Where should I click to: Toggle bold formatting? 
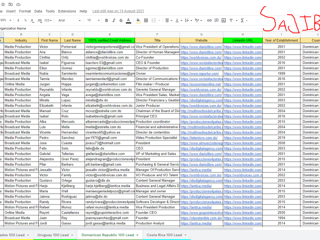[x=107, y=20]
